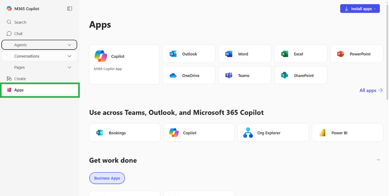Click the Copilot icon beside Org Explorer
389x196 pixels.
tap(174, 133)
